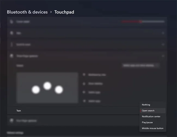Click the swipe-up arrow for Multitasking view
Image resolution: width=177 pixels, height=137 pixels.
(x=84, y=75)
